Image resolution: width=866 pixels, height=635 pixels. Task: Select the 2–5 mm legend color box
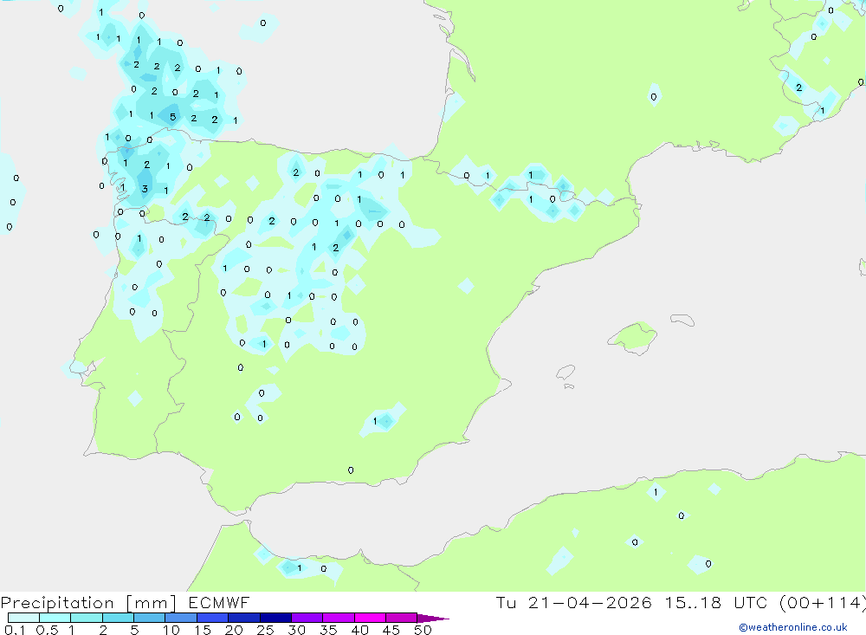click(118, 618)
